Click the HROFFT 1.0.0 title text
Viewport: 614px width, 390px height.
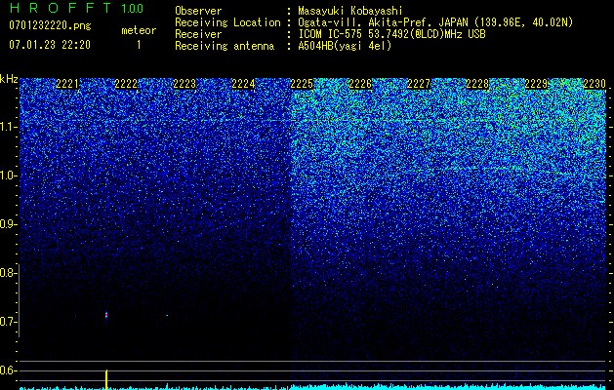(x=76, y=8)
